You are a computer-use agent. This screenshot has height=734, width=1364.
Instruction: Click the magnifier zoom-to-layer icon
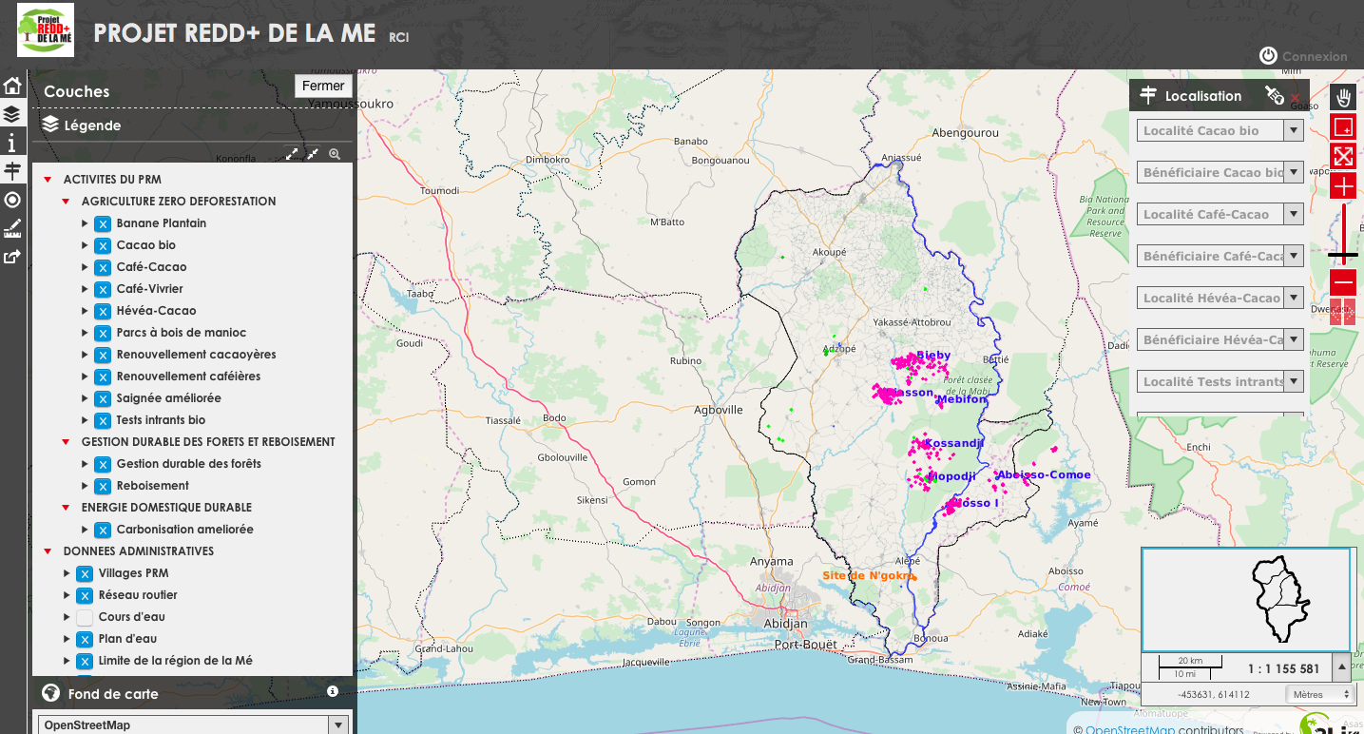pyautogui.click(x=335, y=153)
